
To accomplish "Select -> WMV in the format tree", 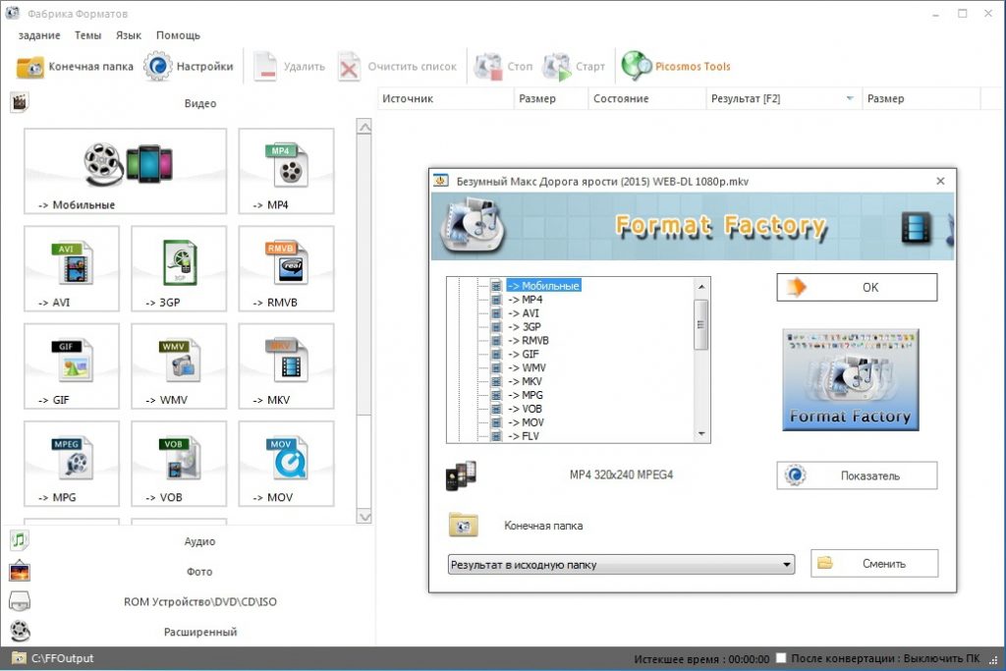I will 527,367.
